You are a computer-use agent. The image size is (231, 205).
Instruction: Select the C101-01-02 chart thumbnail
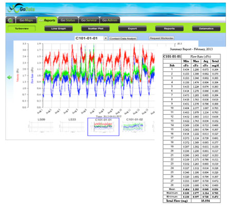(134, 126)
